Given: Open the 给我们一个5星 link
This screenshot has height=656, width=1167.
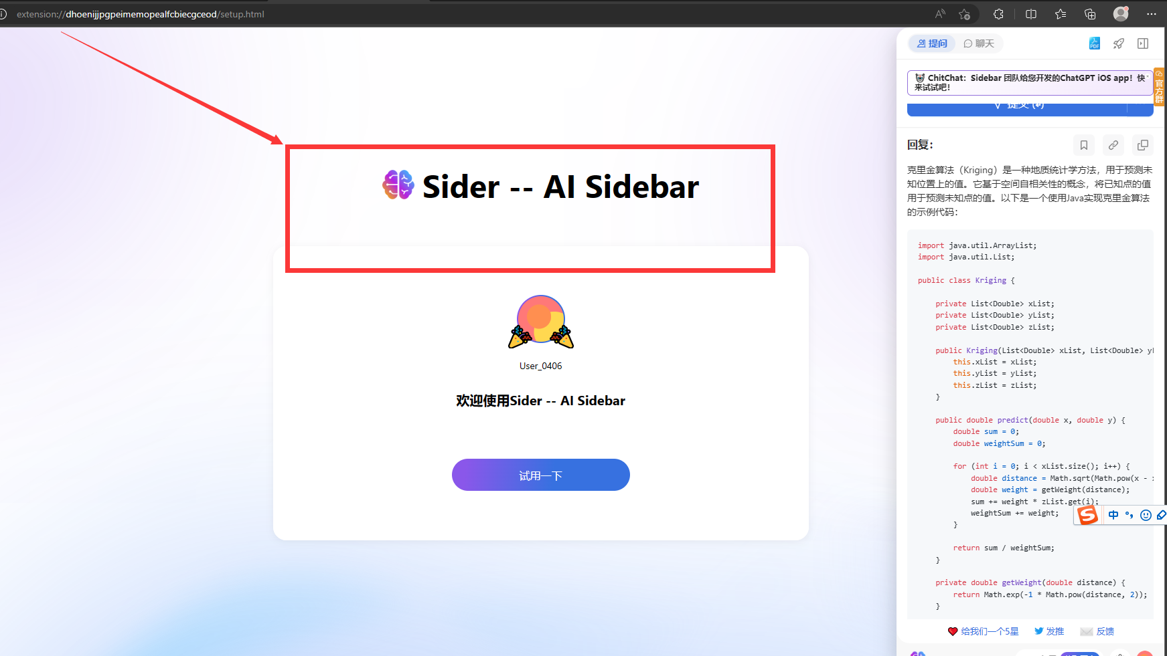Looking at the screenshot, I should (983, 631).
